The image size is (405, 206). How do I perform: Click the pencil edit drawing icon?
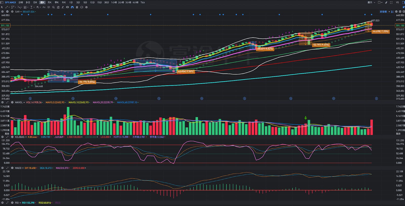click(x=63, y=7)
